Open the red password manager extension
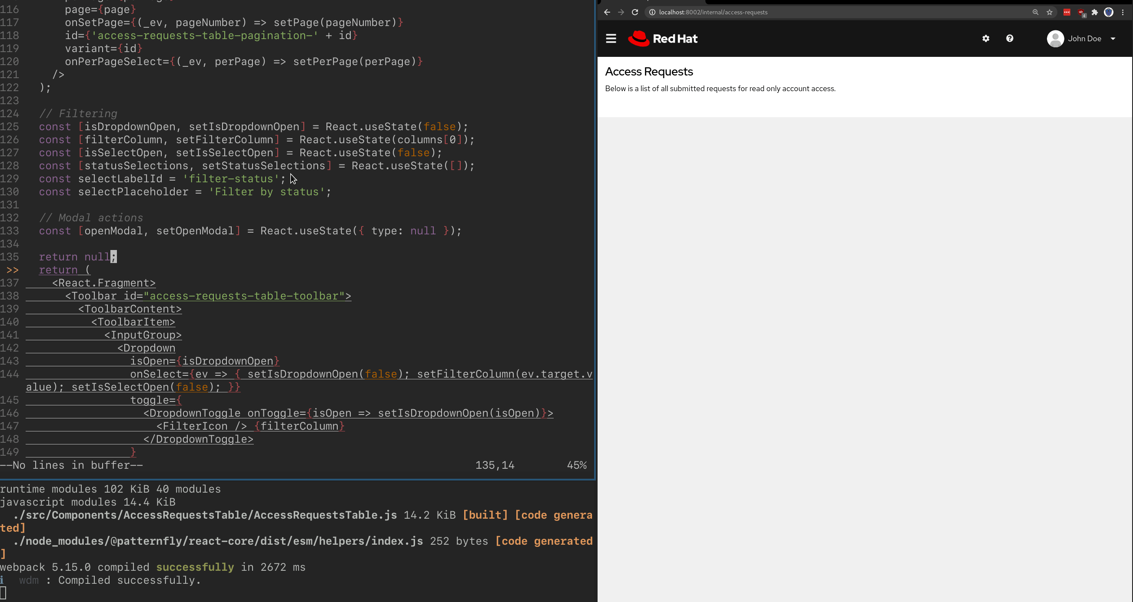Viewport: 1133px width, 602px height. 1067,12
